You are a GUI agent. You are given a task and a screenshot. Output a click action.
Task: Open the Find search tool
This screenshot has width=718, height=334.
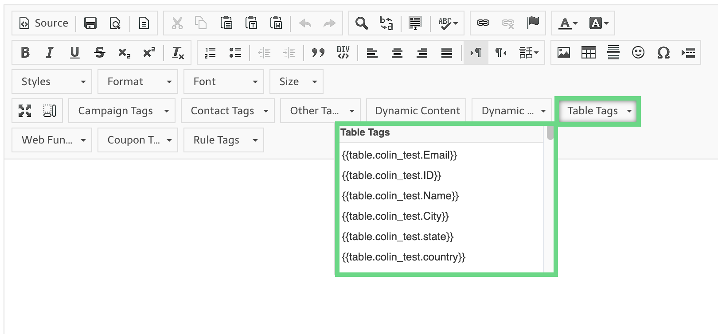point(362,23)
